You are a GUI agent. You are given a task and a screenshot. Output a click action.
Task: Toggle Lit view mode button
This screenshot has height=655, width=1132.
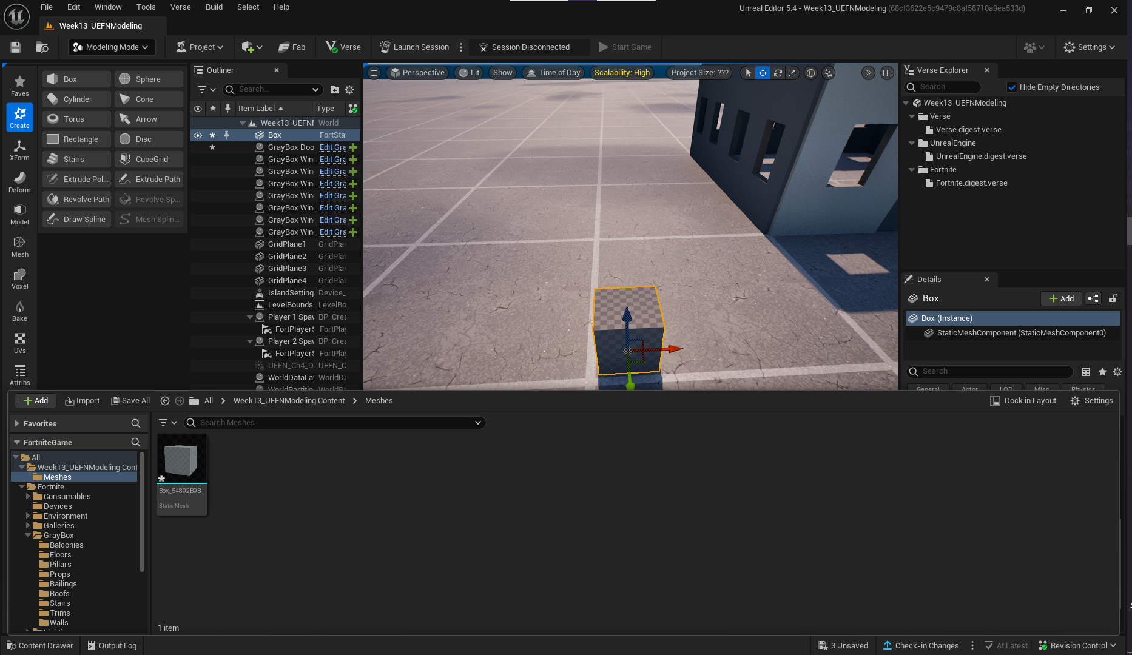click(469, 73)
